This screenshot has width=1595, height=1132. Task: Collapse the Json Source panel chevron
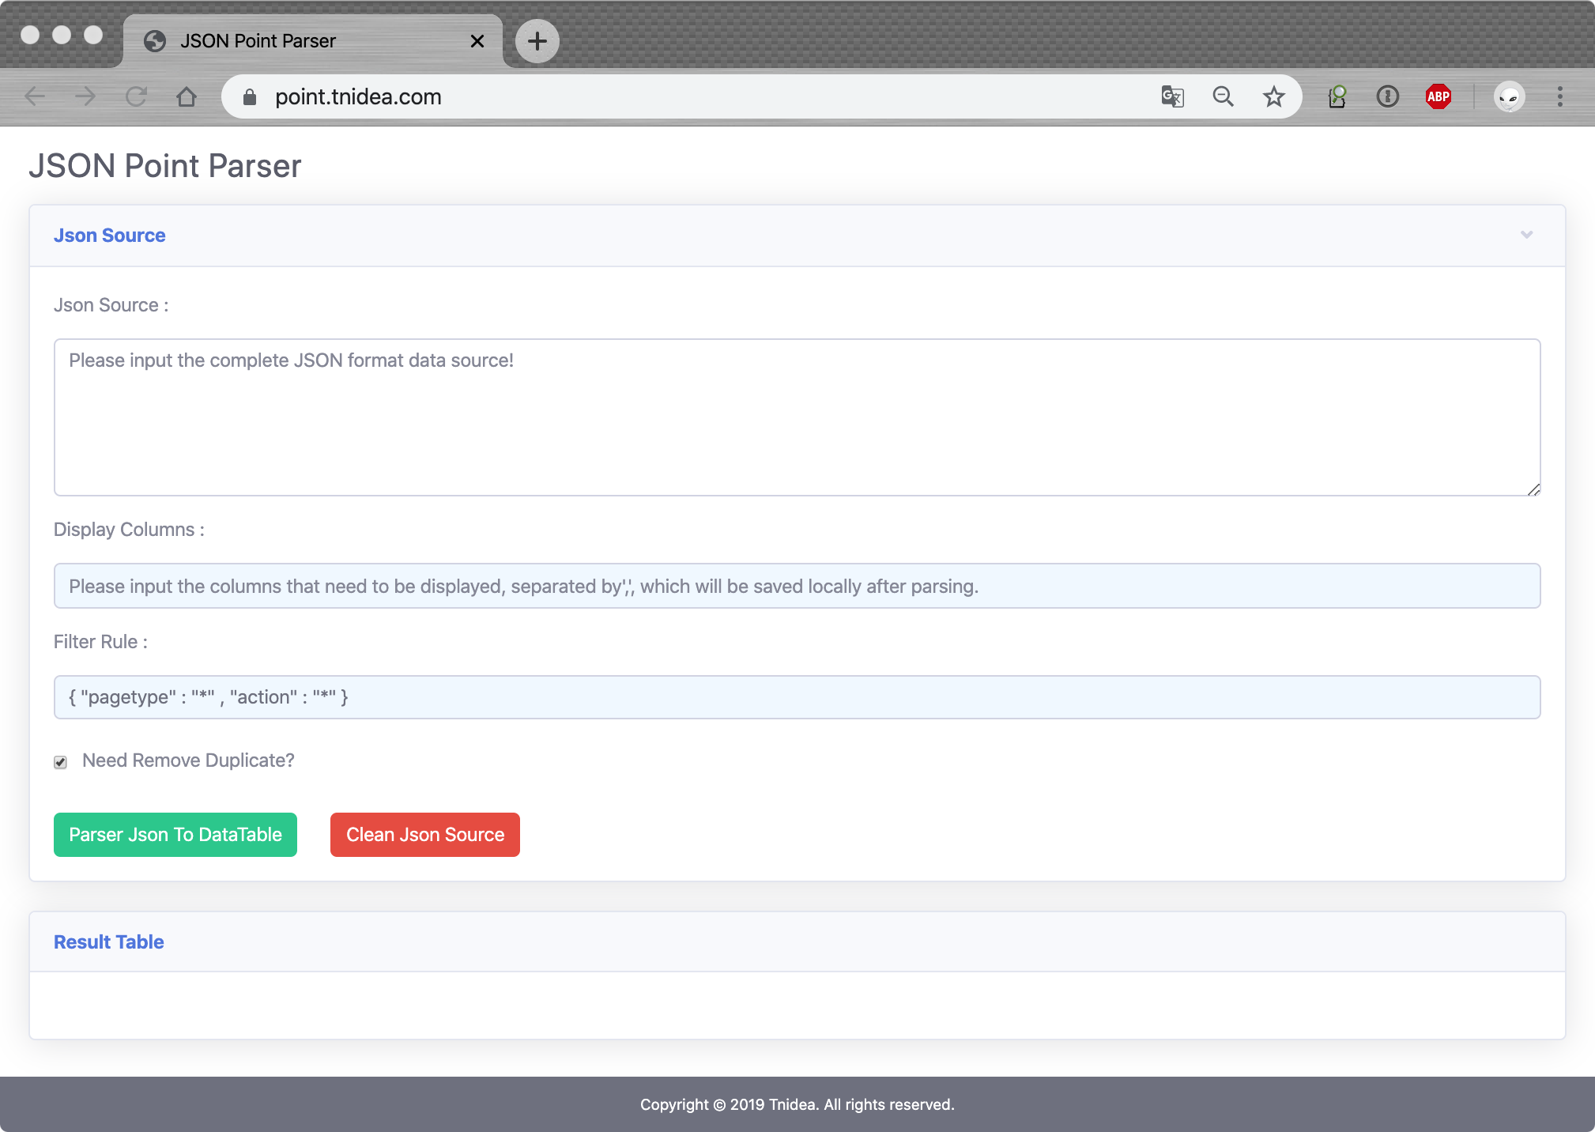1526,235
